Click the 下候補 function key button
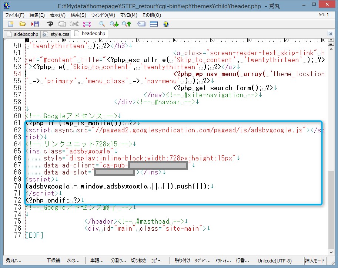This screenshot has width=338, height=268. pyautogui.click(x=53, y=261)
